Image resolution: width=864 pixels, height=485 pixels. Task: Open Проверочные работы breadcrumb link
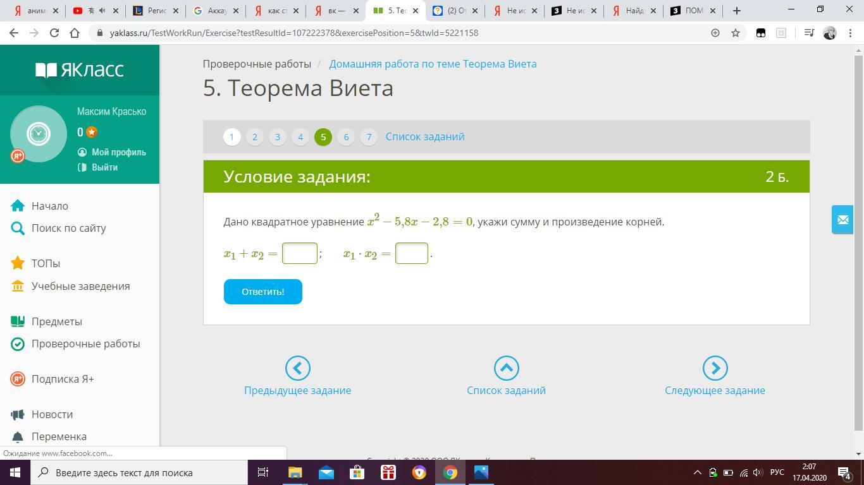pos(257,64)
